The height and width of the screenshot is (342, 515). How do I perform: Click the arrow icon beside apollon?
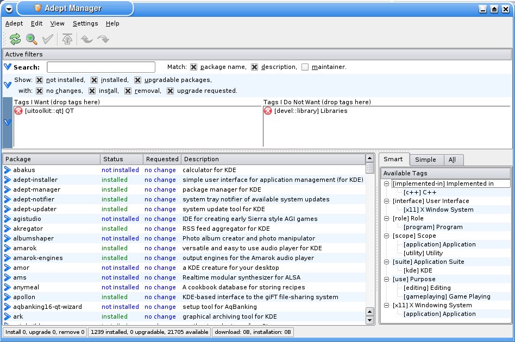tap(8, 297)
